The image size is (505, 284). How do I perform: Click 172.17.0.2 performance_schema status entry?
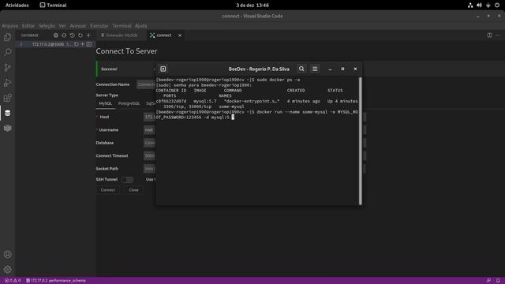[x=56, y=281]
